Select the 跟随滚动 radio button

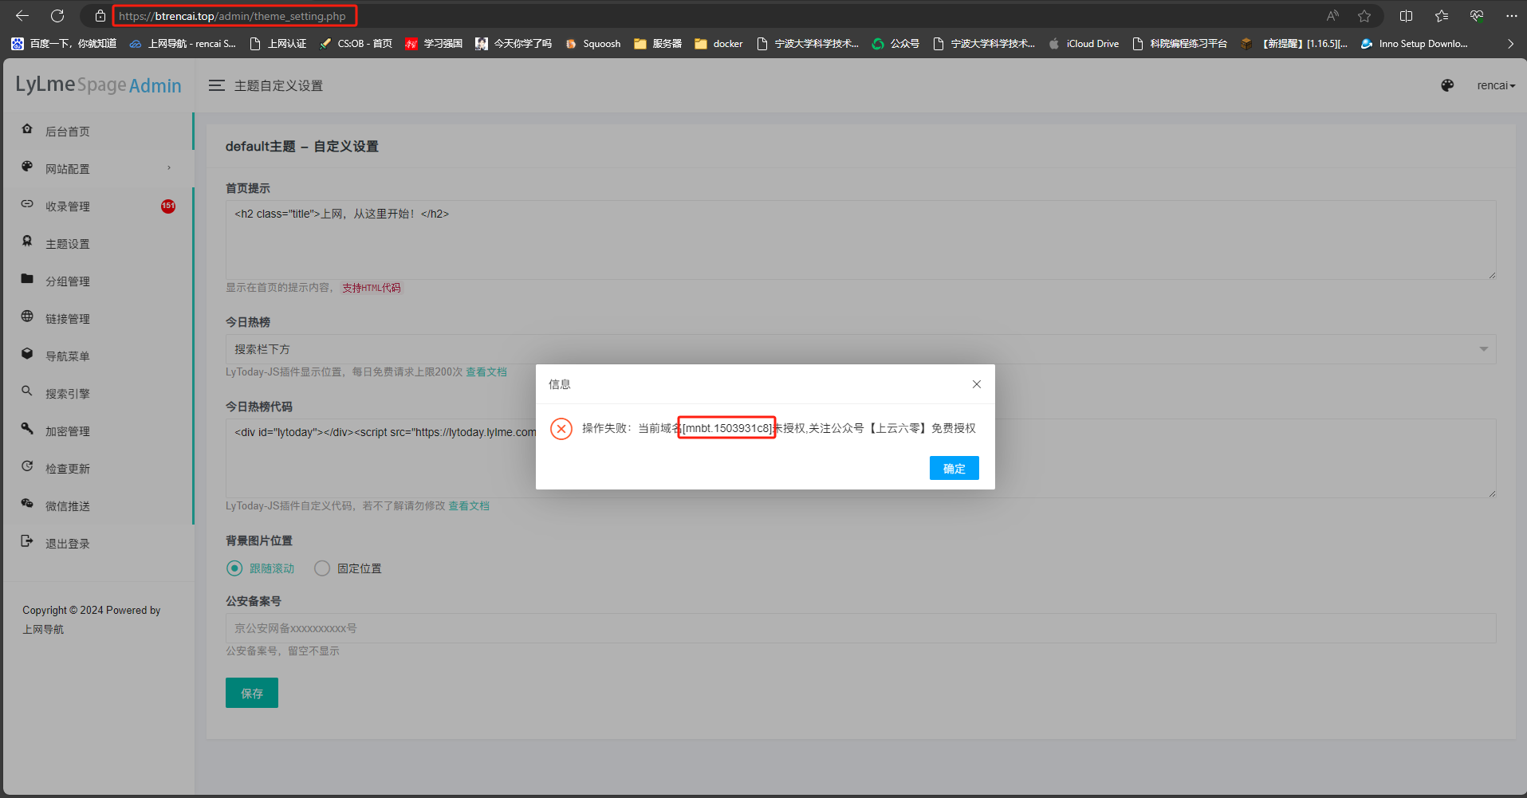(234, 568)
